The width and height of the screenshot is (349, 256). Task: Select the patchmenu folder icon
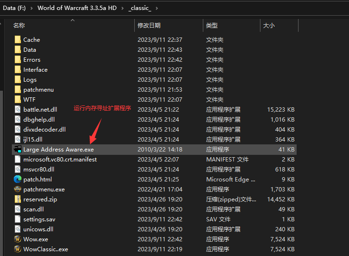pos(18,90)
